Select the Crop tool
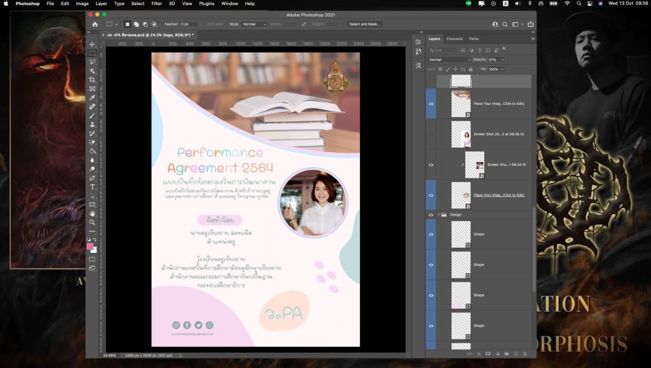 [92, 79]
